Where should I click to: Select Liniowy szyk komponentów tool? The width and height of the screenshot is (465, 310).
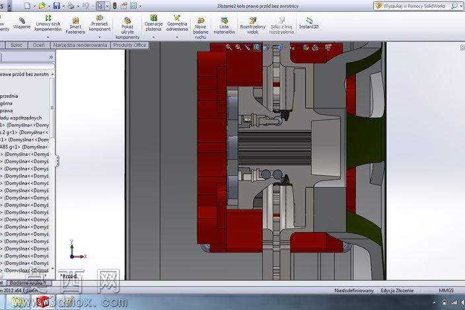click(48, 23)
